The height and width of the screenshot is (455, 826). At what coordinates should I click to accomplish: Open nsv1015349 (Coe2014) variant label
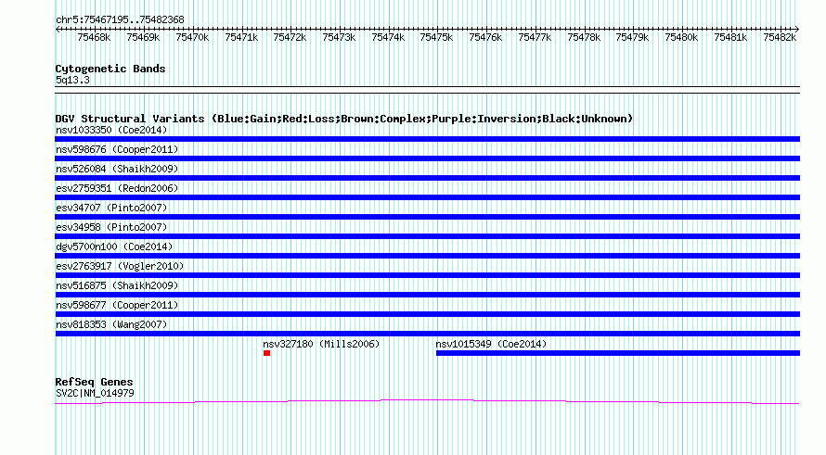tap(491, 344)
